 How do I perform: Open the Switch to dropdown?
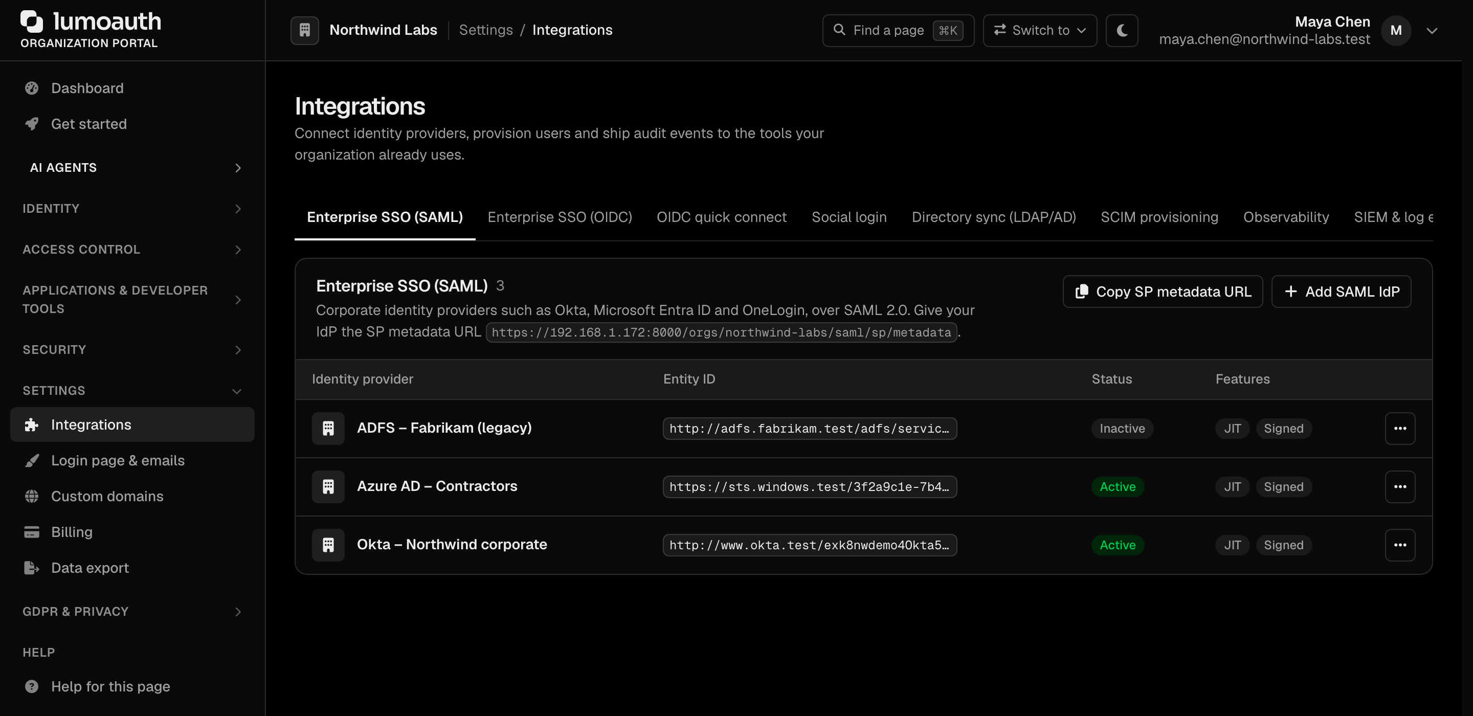[1040, 30]
